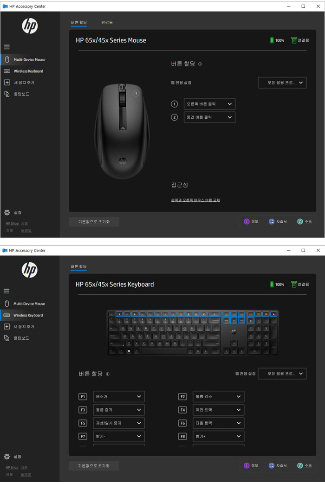The height and width of the screenshot is (484, 325).
Task: Switch to the 민감도 tab
Action: [x=107, y=23]
